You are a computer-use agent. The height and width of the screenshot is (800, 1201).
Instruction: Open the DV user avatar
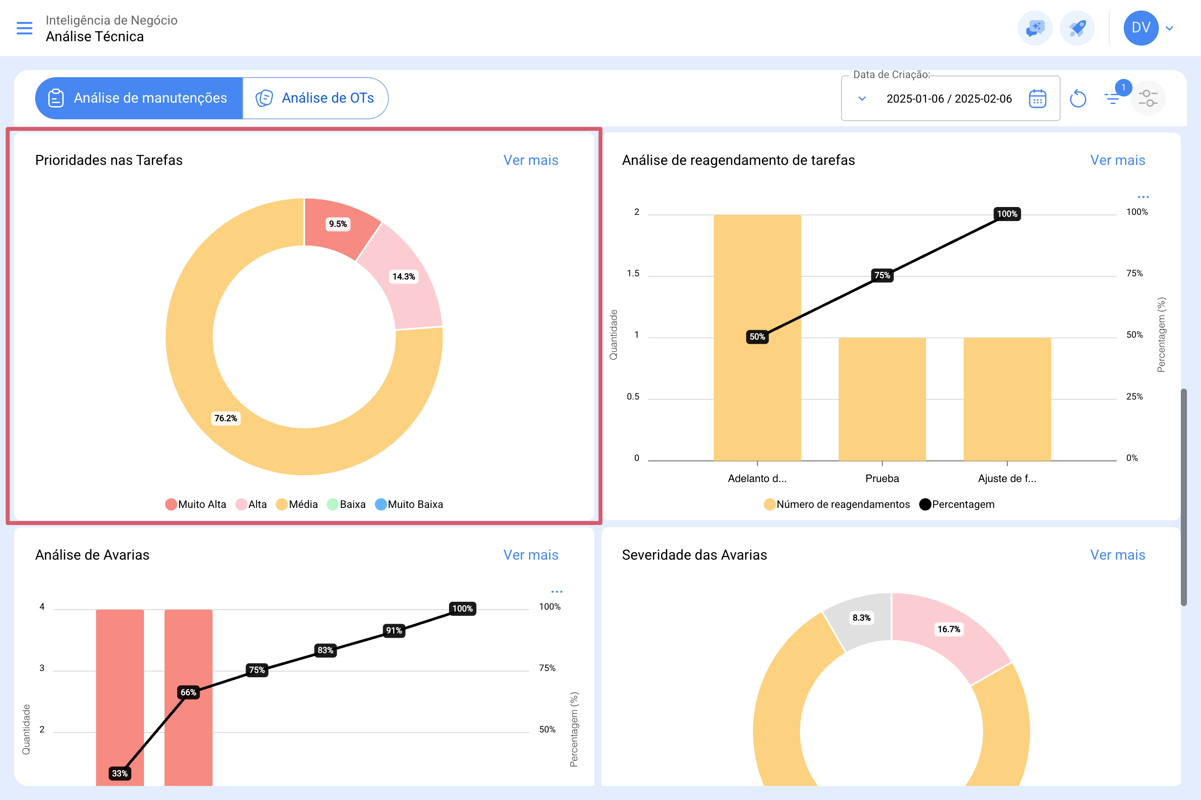point(1141,28)
